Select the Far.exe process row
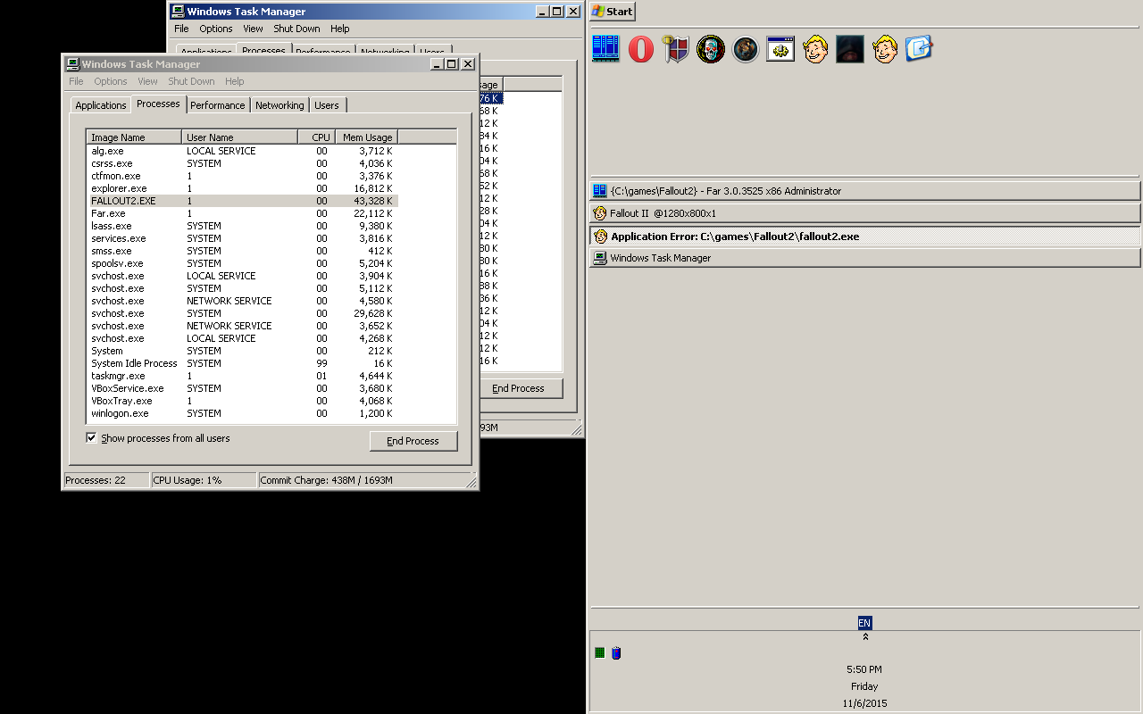Screen dimensions: 1143x714 point(242,213)
